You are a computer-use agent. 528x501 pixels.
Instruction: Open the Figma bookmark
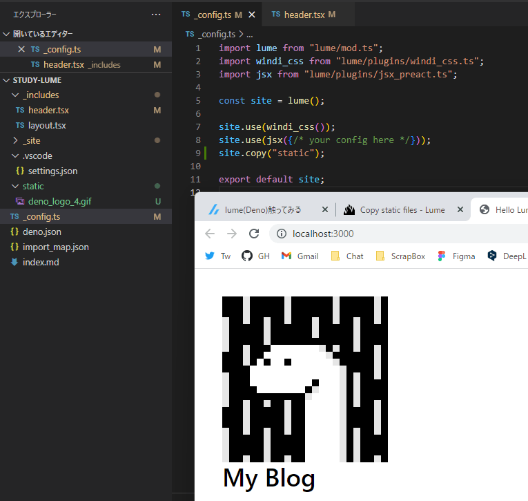tap(457, 256)
